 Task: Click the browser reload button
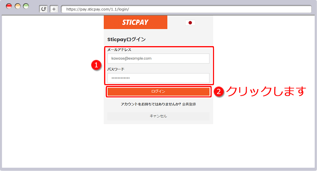click(43, 9)
